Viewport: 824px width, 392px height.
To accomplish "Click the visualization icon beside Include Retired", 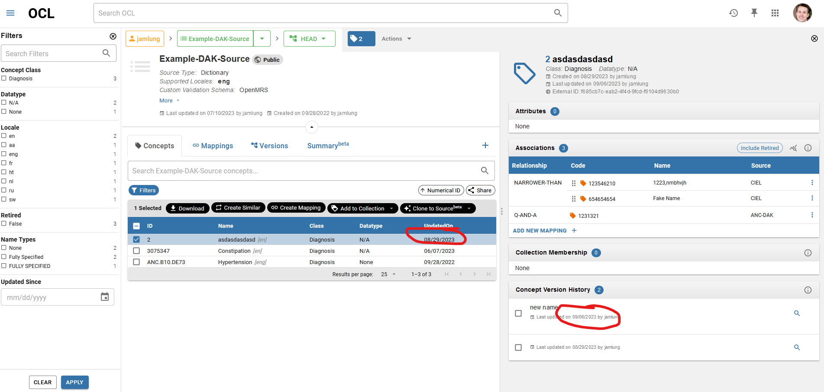I will click(793, 148).
